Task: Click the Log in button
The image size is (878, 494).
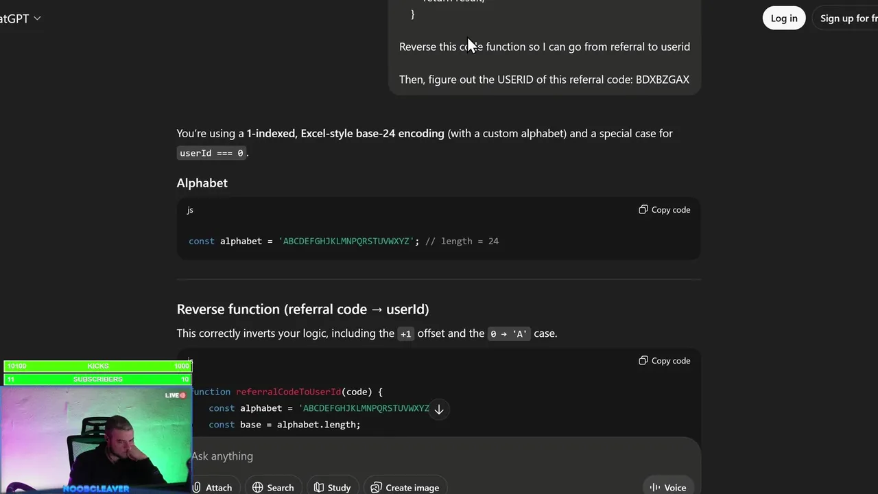Action: click(x=783, y=19)
